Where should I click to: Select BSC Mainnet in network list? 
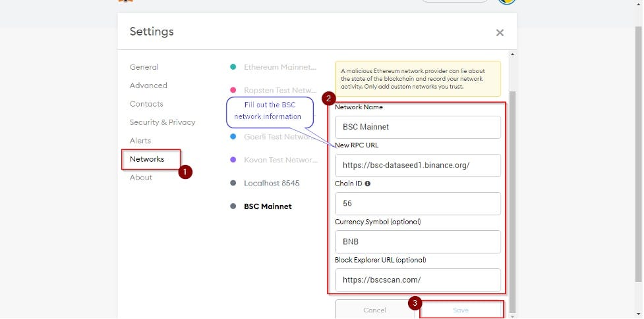coord(268,207)
